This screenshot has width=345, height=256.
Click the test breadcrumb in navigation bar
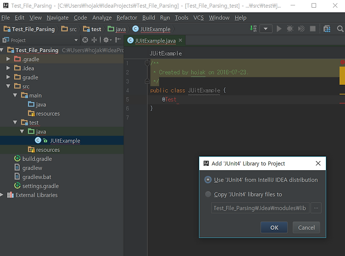pyautogui.click(x=92, y=29)
